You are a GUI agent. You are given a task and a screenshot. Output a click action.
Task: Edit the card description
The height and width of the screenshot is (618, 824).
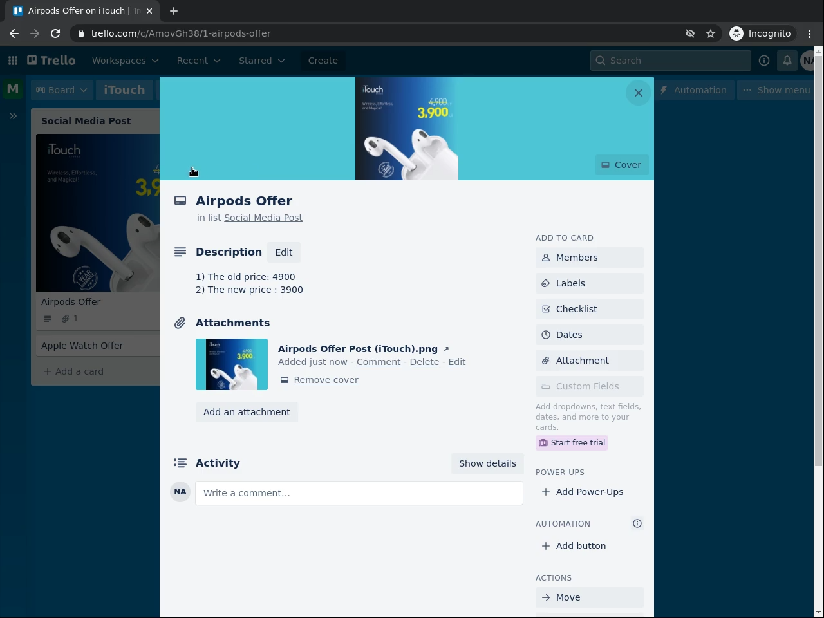point(284,252)
